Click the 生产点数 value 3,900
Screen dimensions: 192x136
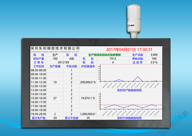[154, 55]
